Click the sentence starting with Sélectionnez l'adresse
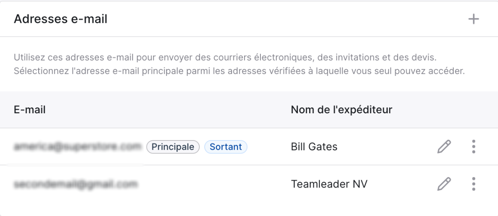This screenshot has width=498, height=216. click(239, 71)
